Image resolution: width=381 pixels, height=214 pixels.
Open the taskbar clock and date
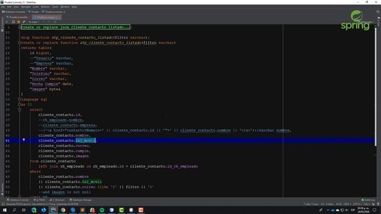coord(363,210)
